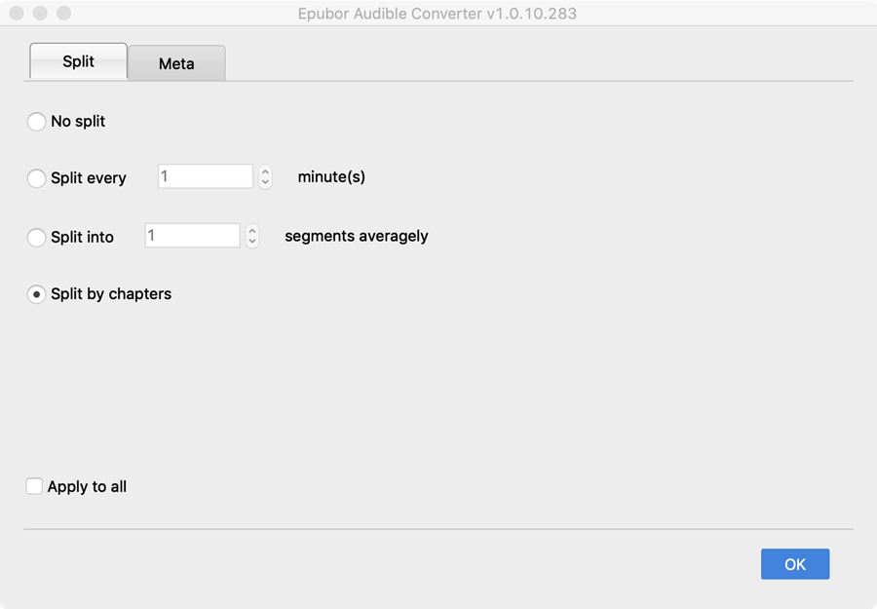This screenshot has height=609, width=877.
Task: Decrease minutes with the stepper down arrow
Action: 265,182
